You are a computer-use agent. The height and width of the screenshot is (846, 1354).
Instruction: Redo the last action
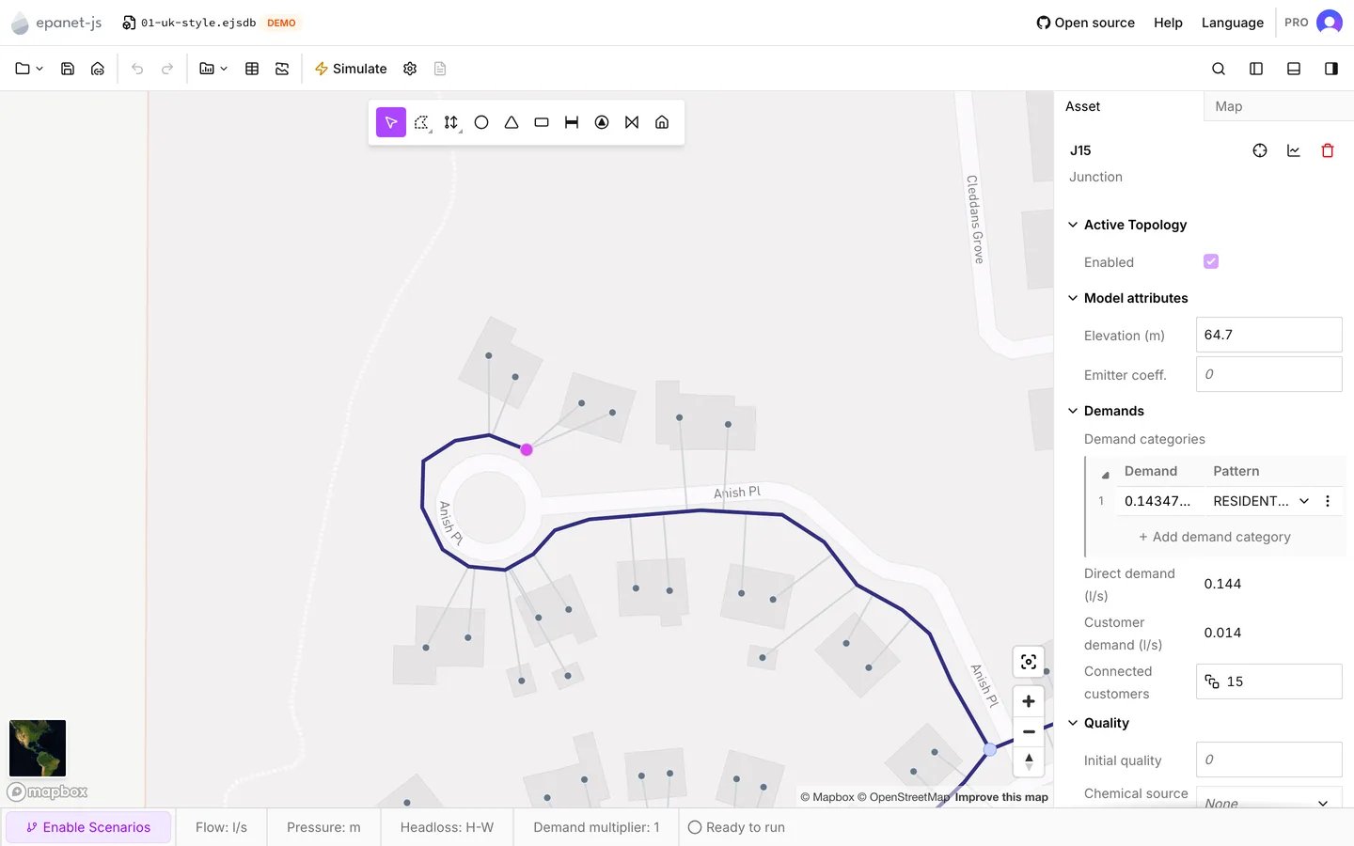click(x=167, y=69)
